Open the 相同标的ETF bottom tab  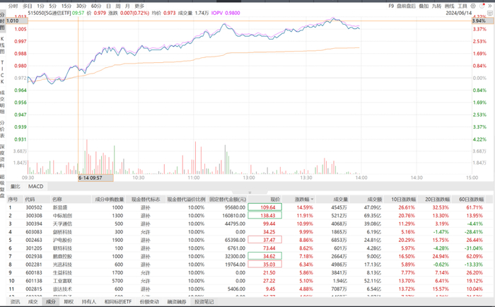(x=118, y=301)
